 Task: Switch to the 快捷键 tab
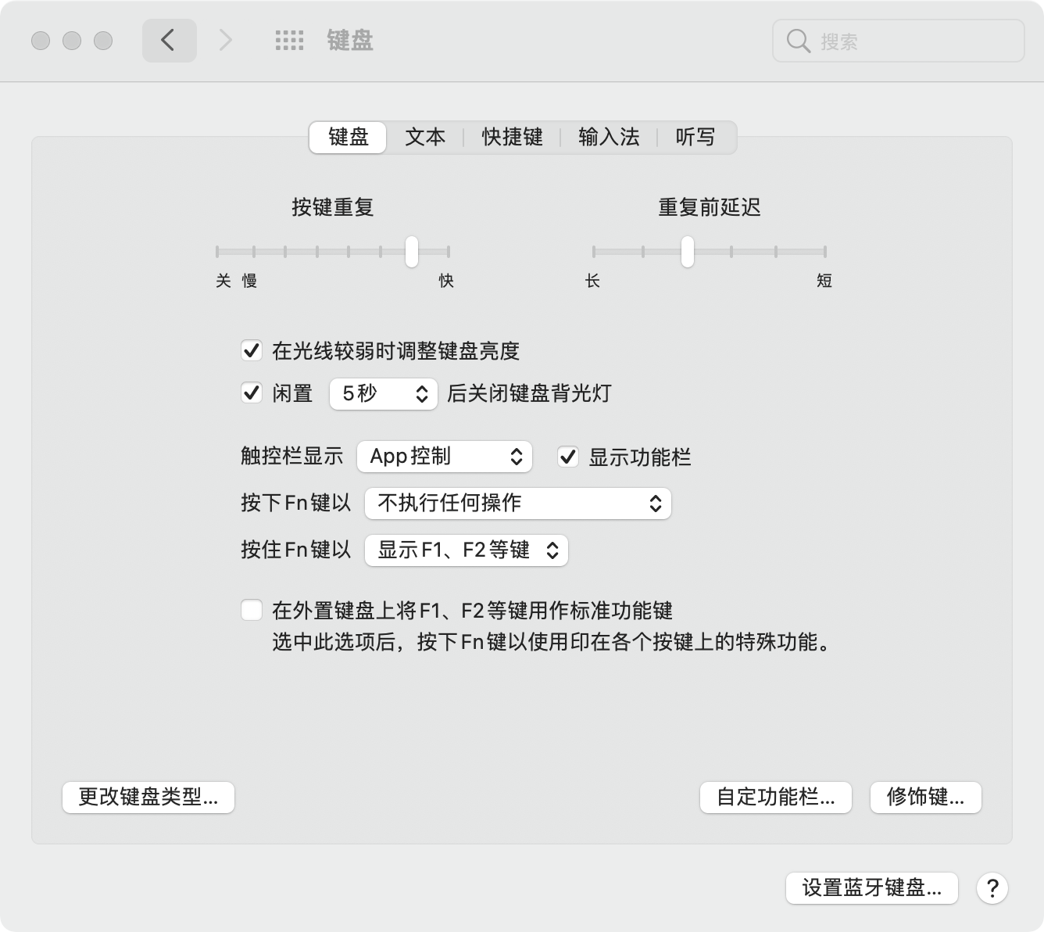(511, 137)
